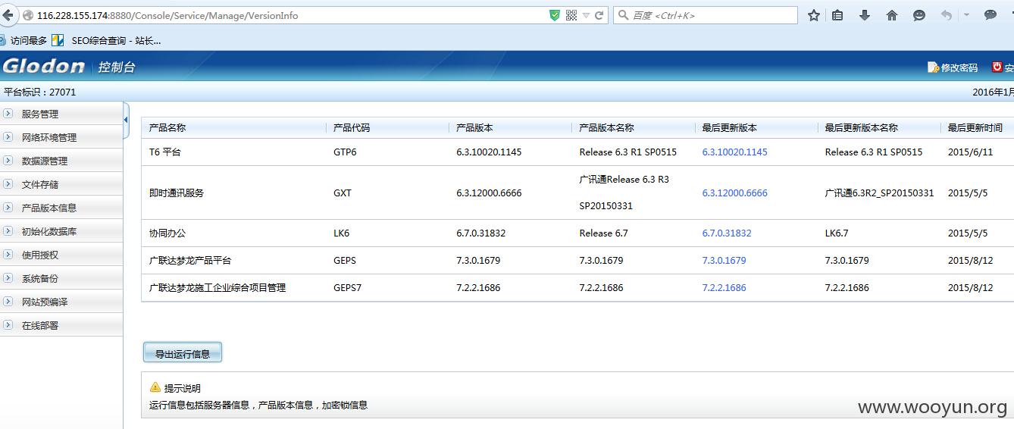Open version link 6.3.12000.6666
Viewport: 1014px width, 429px height.
tap(734, 193)
